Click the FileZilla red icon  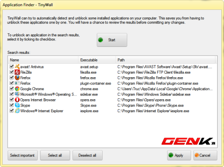coord(17,72)
